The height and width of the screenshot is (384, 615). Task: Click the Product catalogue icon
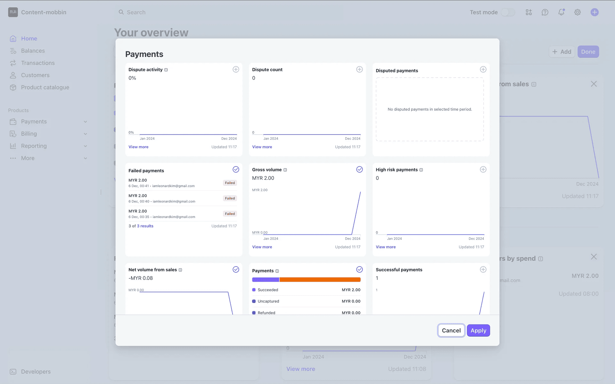pyautogui.click(x=13, y=87)
